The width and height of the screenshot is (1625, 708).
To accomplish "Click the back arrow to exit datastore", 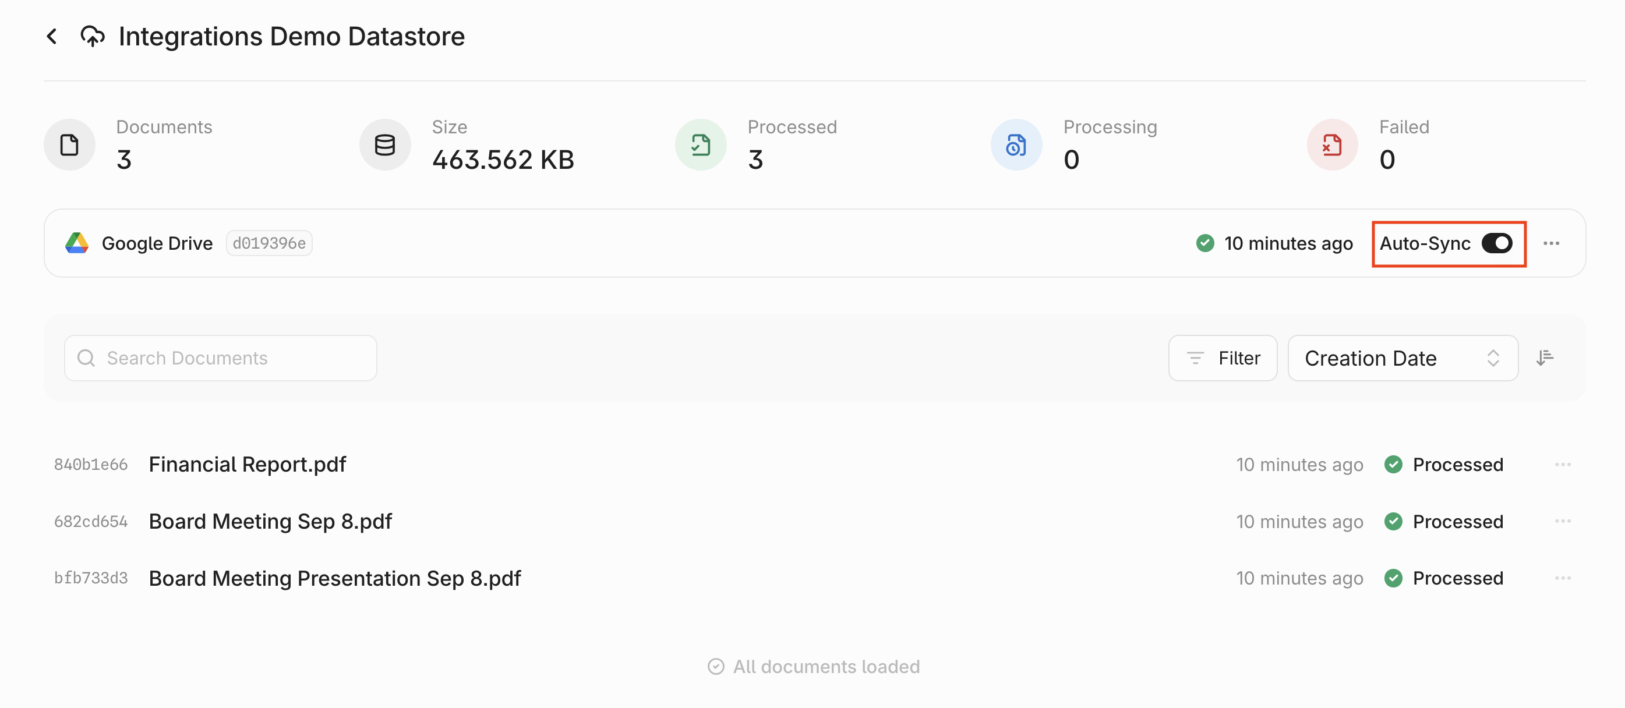I will point(52,36).
